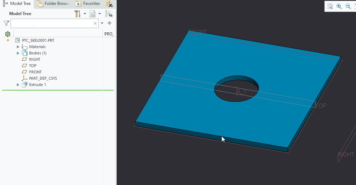Click the Refit view icon
The height and width of the screenshot is (185, 356).
[330, 6]
